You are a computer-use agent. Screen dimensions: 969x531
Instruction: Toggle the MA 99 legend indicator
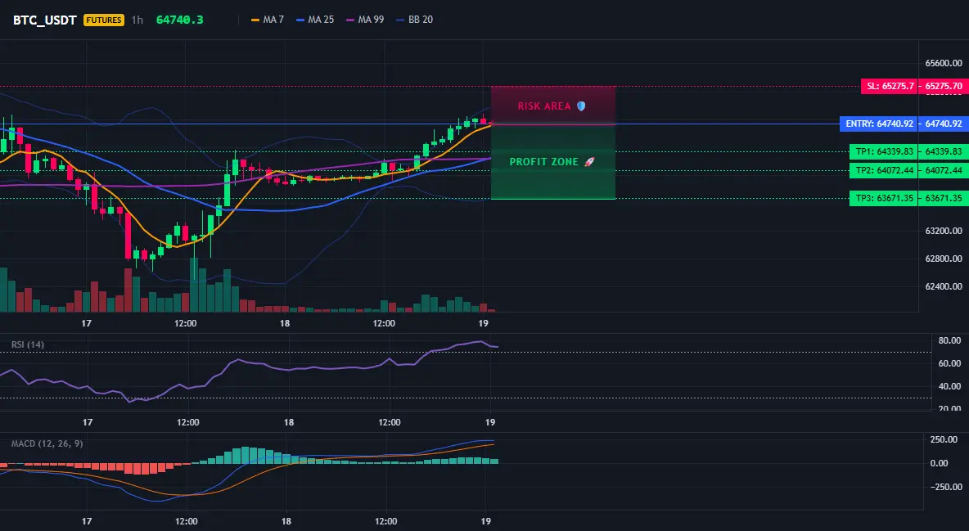point(365,20)
